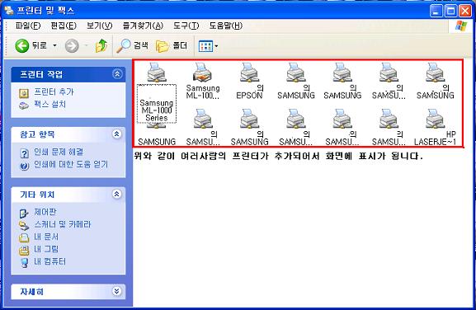This screenshot has height=310, width=476.
Task: Go back with the 뒤로 button
Action: pos(31,46)
